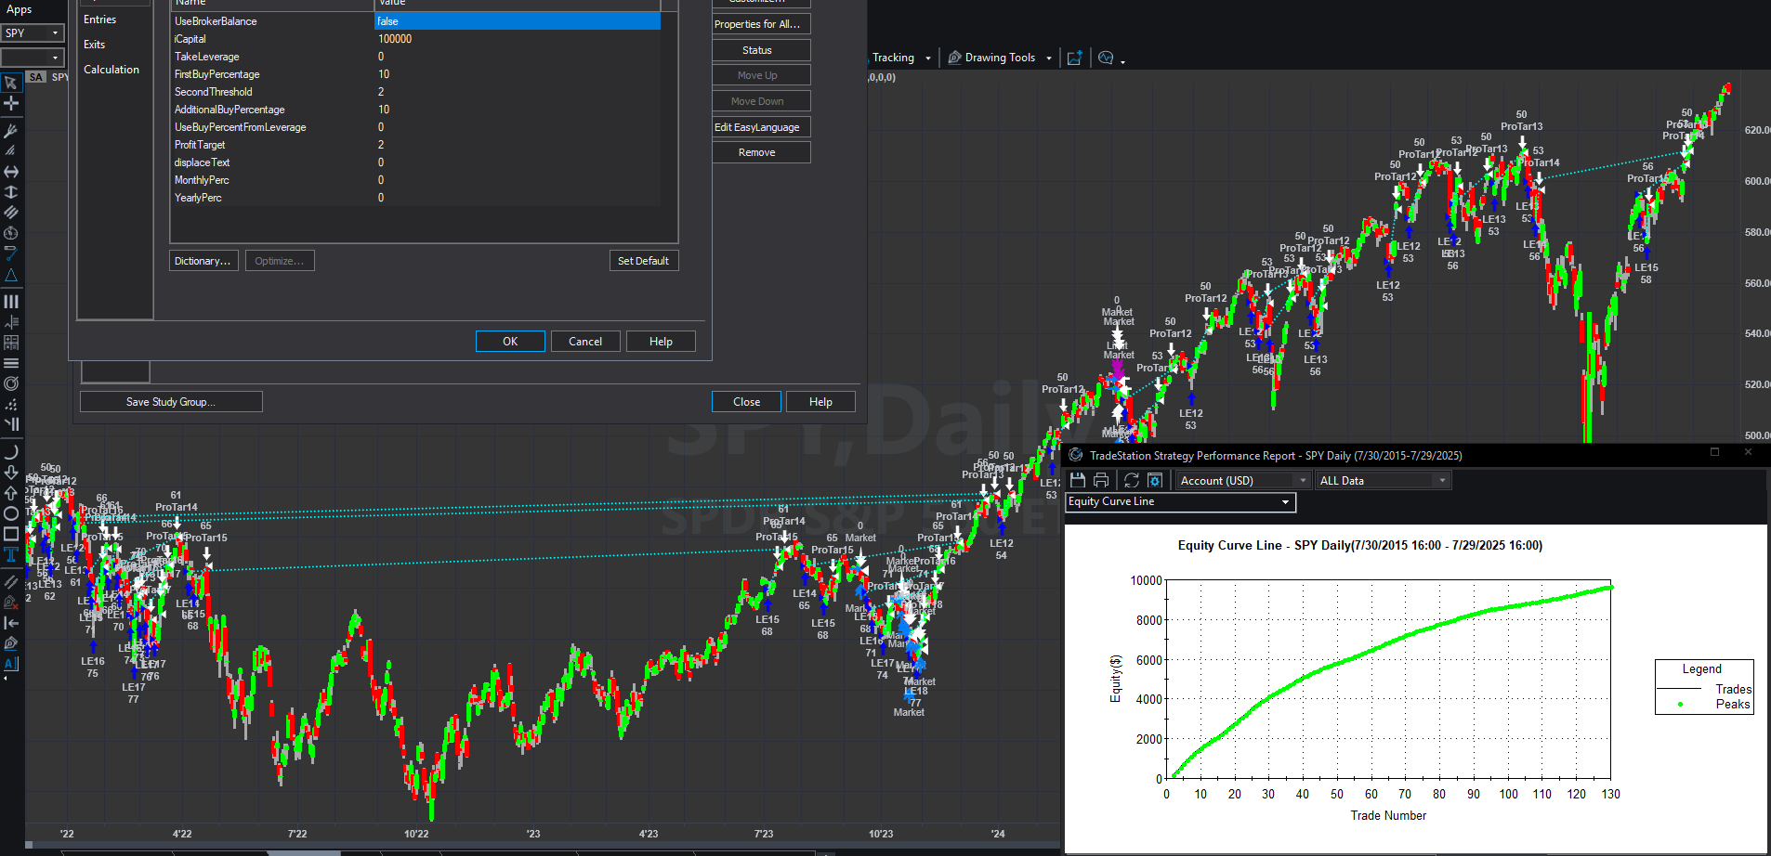Screen dimensions: 1771x856
Task: Select the parallel lines channel tool
Action: (x=11, y=213)
